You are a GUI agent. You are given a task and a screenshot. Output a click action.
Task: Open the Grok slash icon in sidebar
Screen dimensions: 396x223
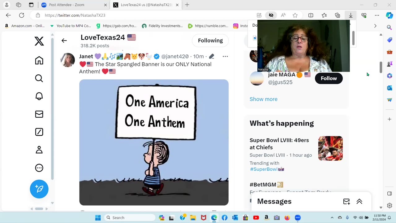(39, 132)
